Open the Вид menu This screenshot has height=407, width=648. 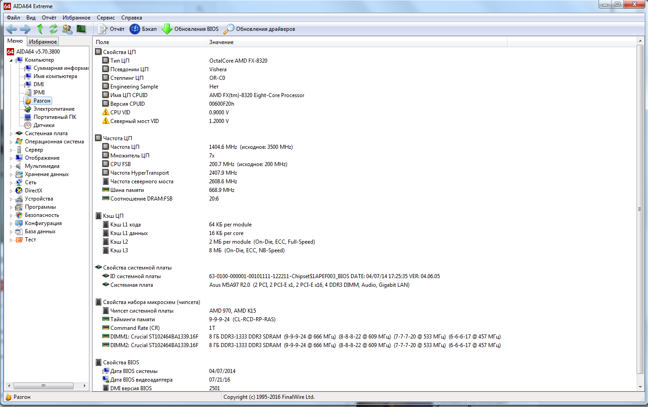(31, 18)
